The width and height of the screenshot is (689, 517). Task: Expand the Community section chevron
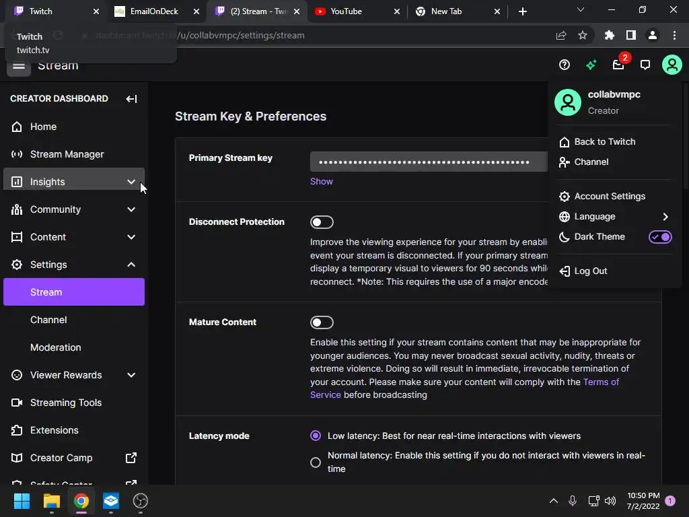coord(131,209)
